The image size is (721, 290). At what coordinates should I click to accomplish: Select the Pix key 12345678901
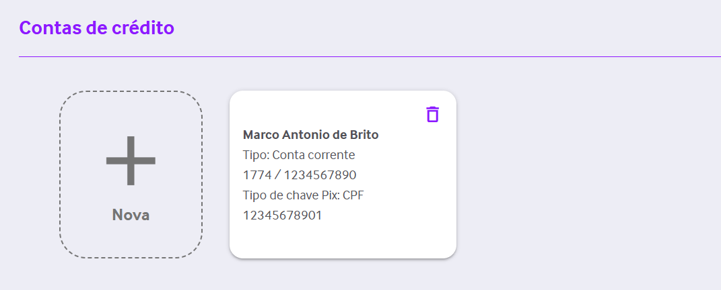click(x=283, y=215)
